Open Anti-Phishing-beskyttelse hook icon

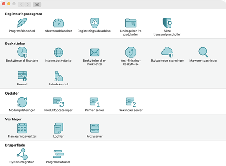click(x=131, y=52)
